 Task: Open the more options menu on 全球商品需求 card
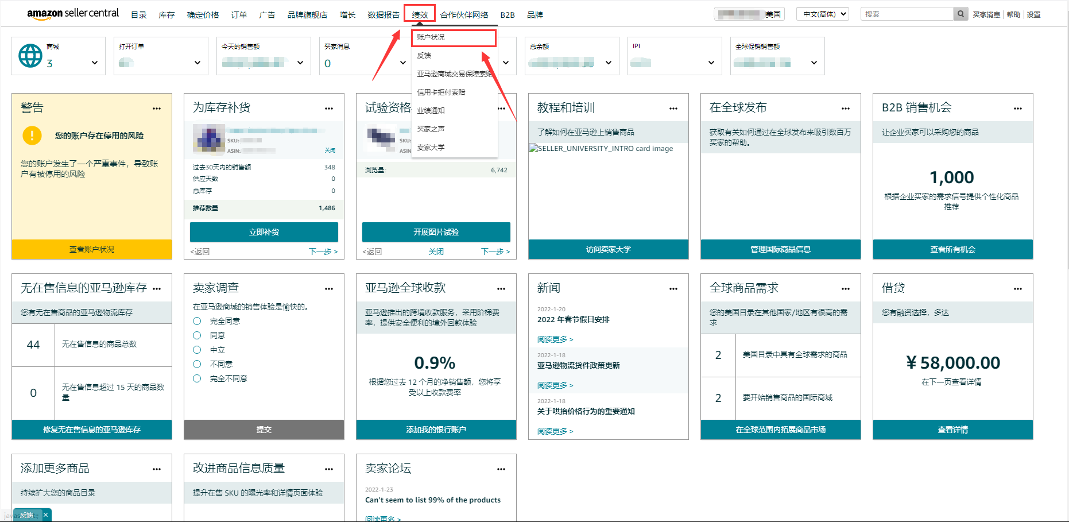(846, 289)
